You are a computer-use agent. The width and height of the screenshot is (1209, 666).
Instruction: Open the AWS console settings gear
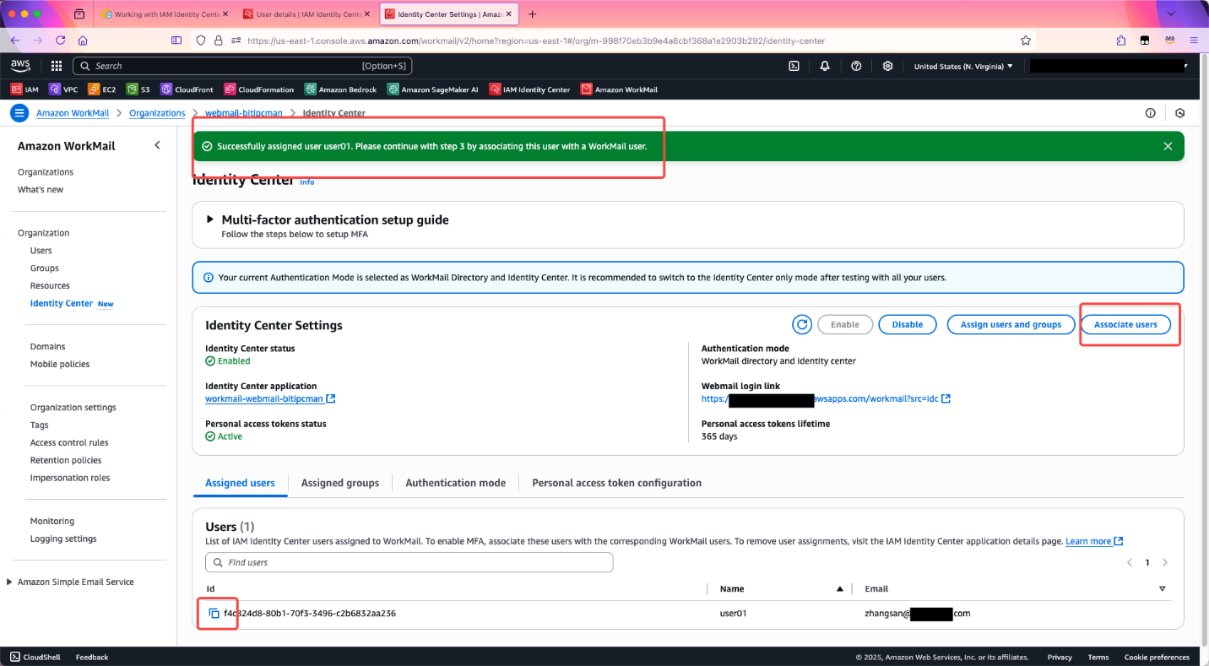point(887,66)
